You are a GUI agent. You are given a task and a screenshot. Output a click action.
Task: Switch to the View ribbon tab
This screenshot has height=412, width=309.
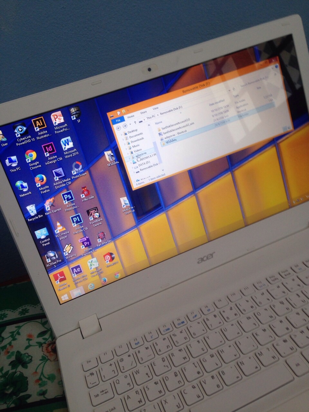155,109
